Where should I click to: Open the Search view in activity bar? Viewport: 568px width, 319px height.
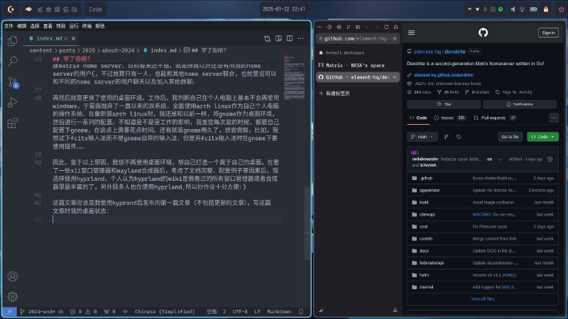point(12,62)
